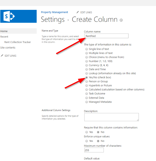Set enforce unique values to Yes

click(87, 141)
